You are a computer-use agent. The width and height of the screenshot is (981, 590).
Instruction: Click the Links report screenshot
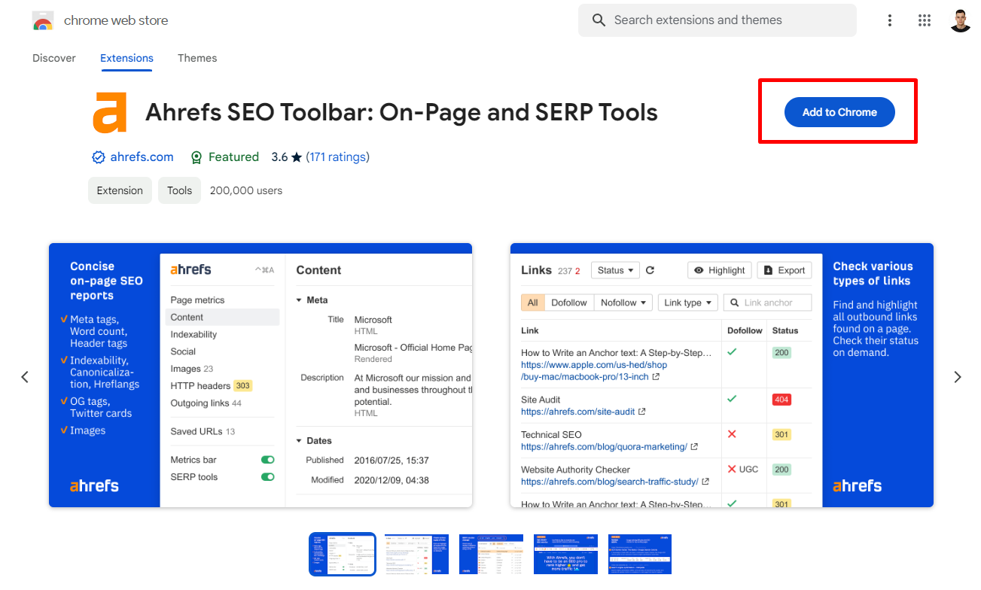(x=722, y=375)
